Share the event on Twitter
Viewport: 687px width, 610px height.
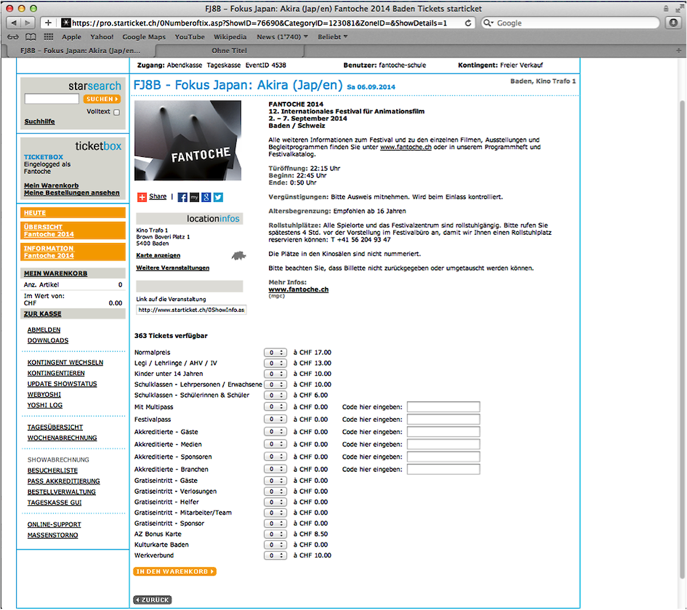(x=218, y=197)
